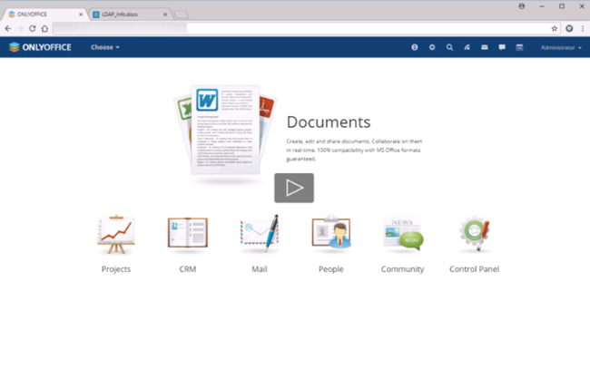
Task: Open portal settings gear icon
Action: point(432,47)
